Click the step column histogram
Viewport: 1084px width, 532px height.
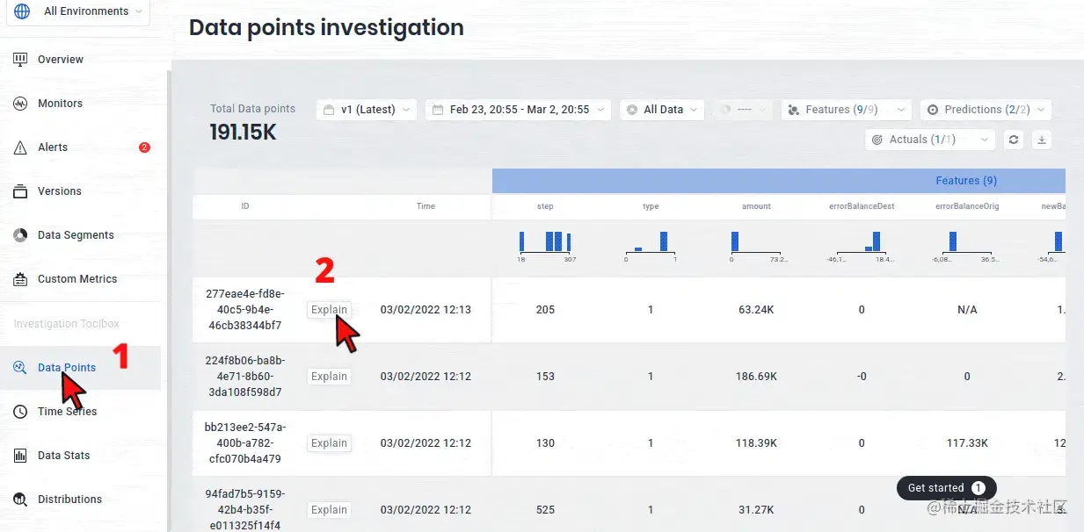pyautogui.click(x=545, y=246)
